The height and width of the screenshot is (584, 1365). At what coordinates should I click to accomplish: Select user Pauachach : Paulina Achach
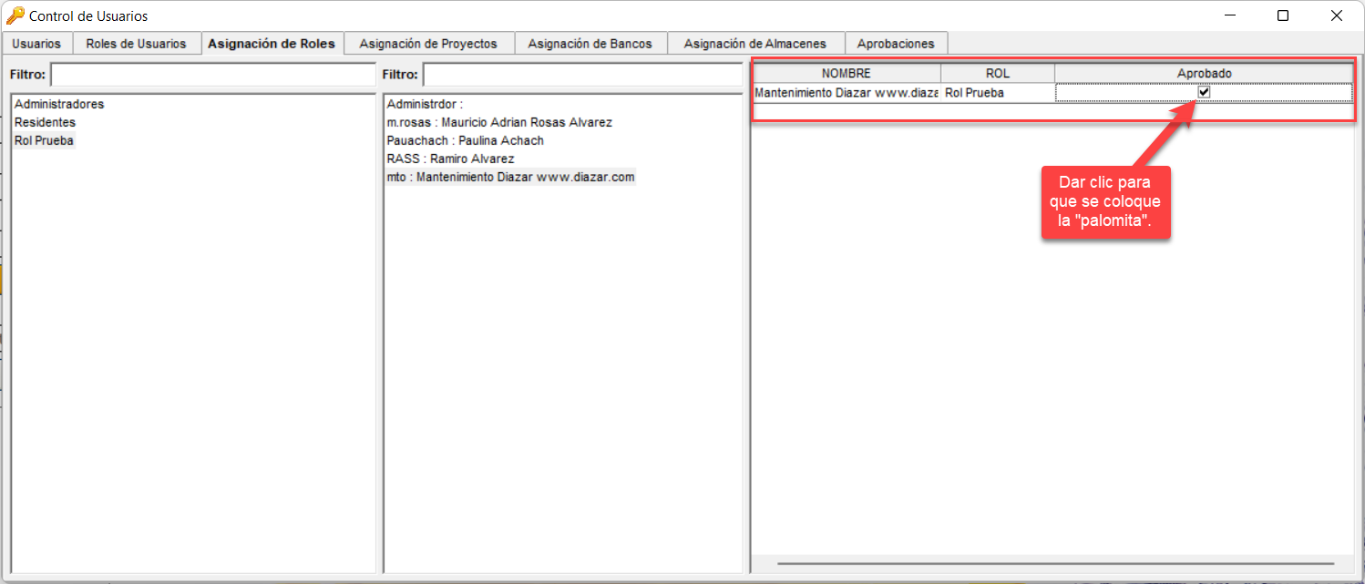click(x=465, y=139)
